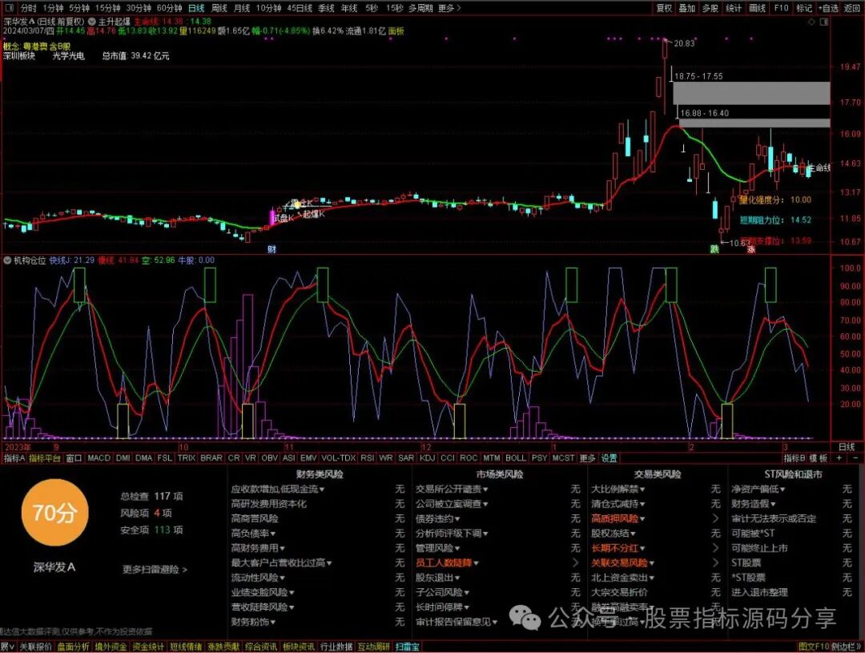Image resolution: width=865 pixels, height=653 pixels.
Task: Open details arrow for 高质押风险 row
Action: point(715,518)
